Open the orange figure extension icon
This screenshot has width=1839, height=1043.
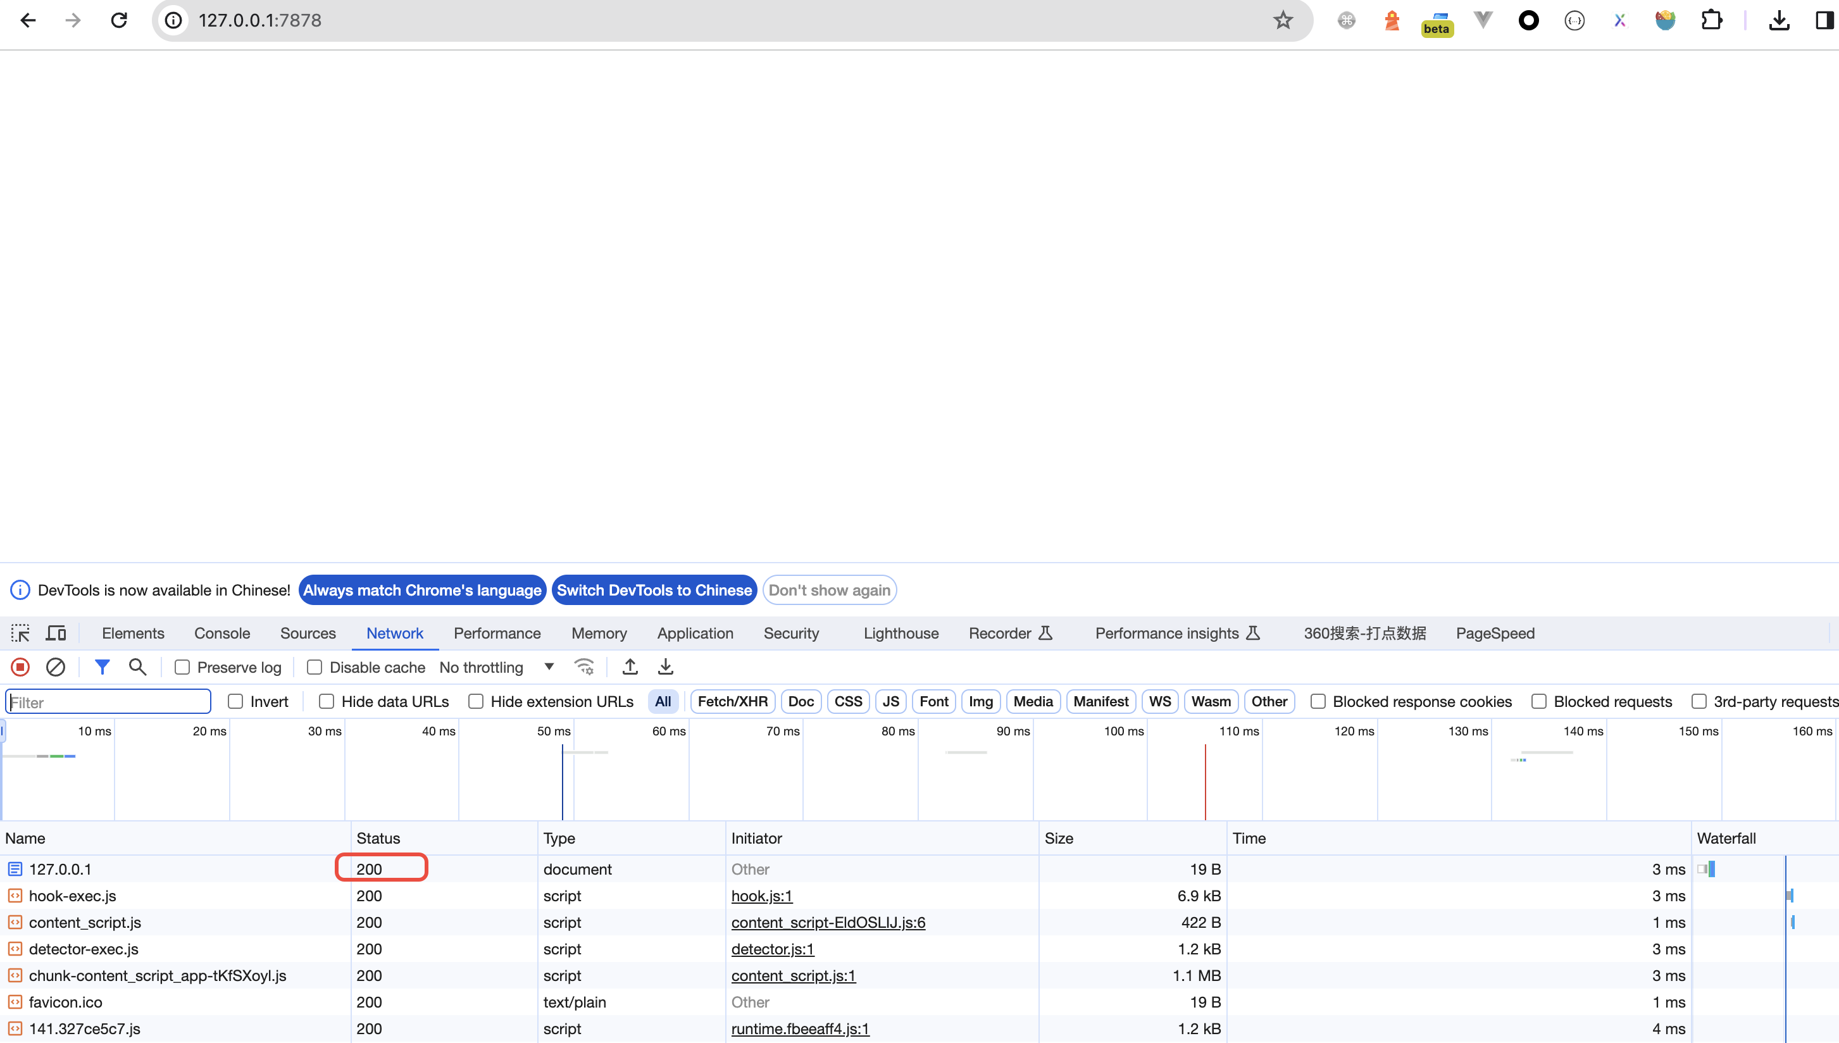coord(1392,20)
